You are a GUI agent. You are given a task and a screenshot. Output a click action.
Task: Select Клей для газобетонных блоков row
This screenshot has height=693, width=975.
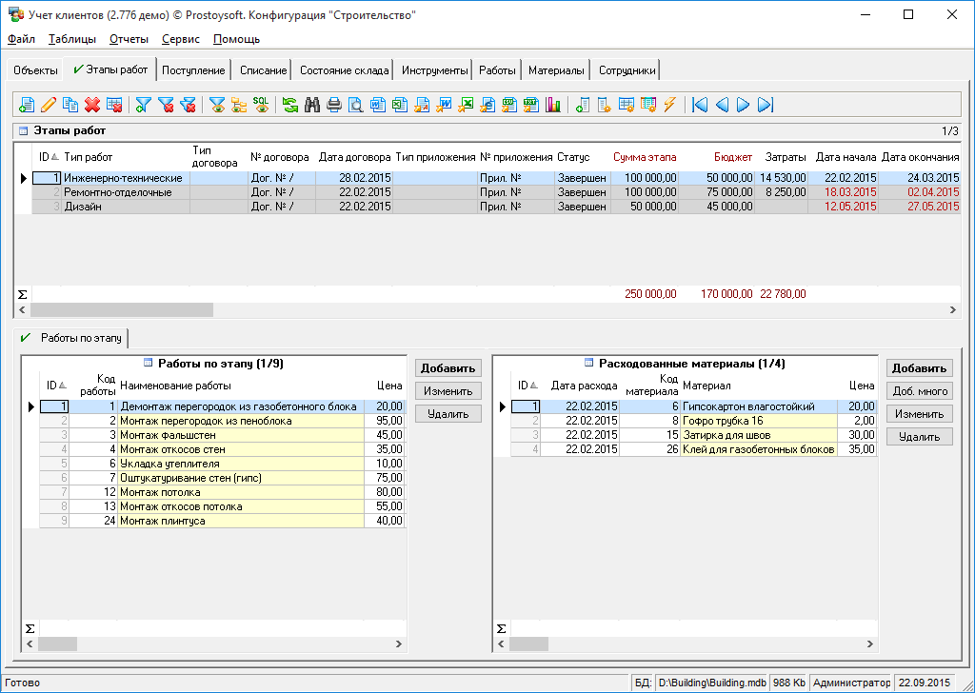[694, 449]
